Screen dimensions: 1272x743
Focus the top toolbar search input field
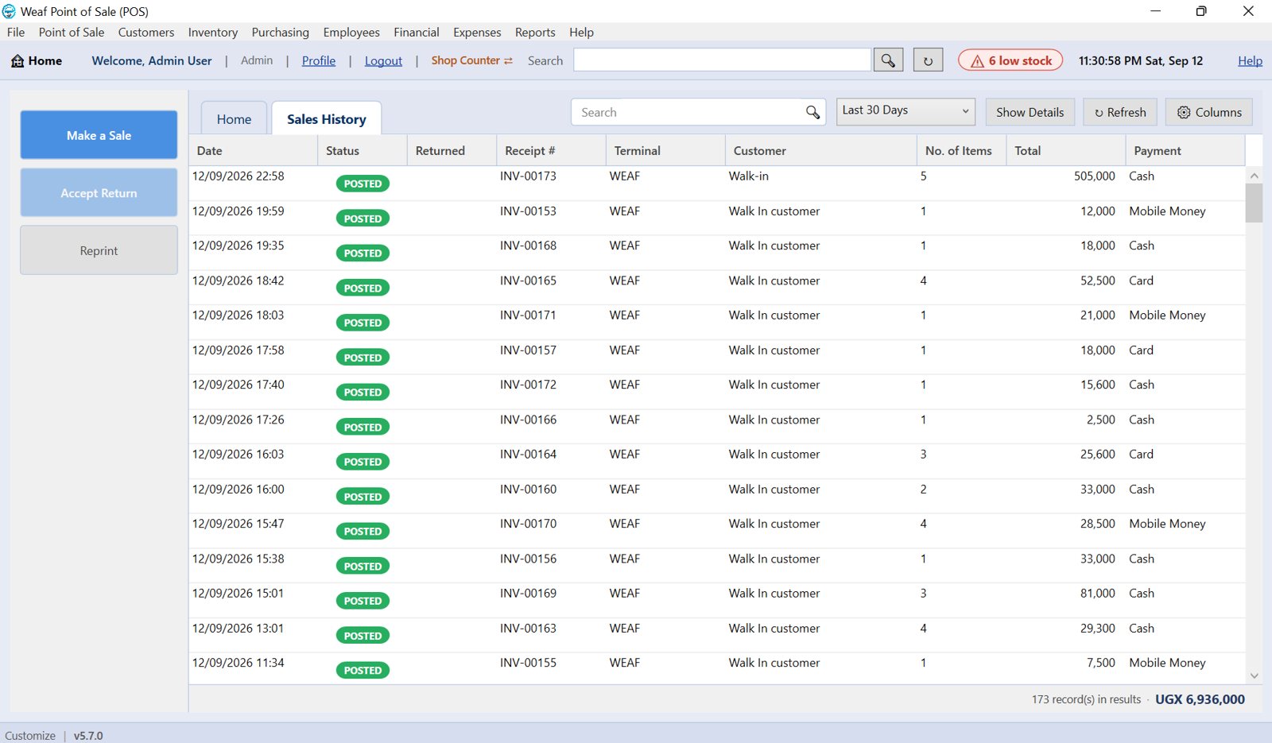coord(722,60)
